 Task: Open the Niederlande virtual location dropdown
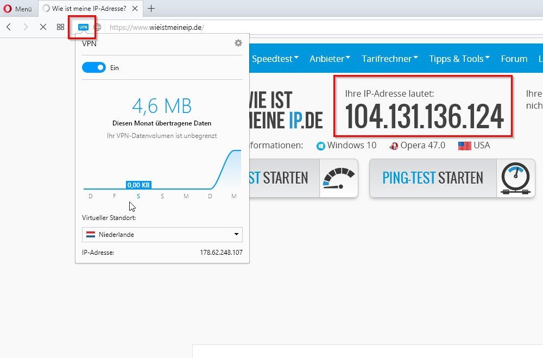(x=162, y=235)
